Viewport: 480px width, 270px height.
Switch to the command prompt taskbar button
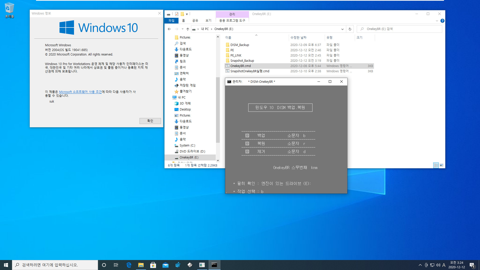[214, 265]
